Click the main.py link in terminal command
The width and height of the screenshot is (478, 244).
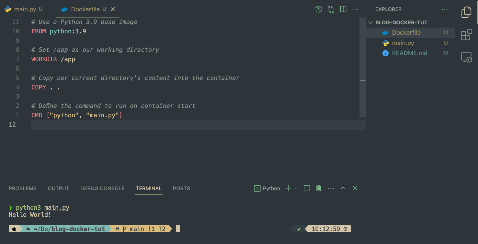click(57, 208)
